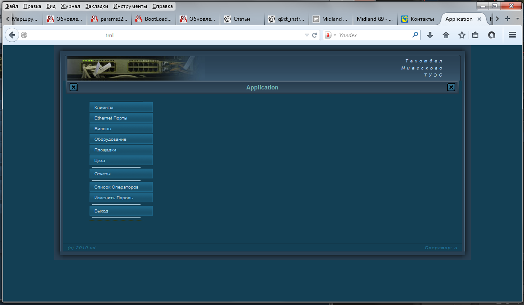Bookmark this page with the star icon
This screenshot has width=524, height=305.
[x=461, y=35]
